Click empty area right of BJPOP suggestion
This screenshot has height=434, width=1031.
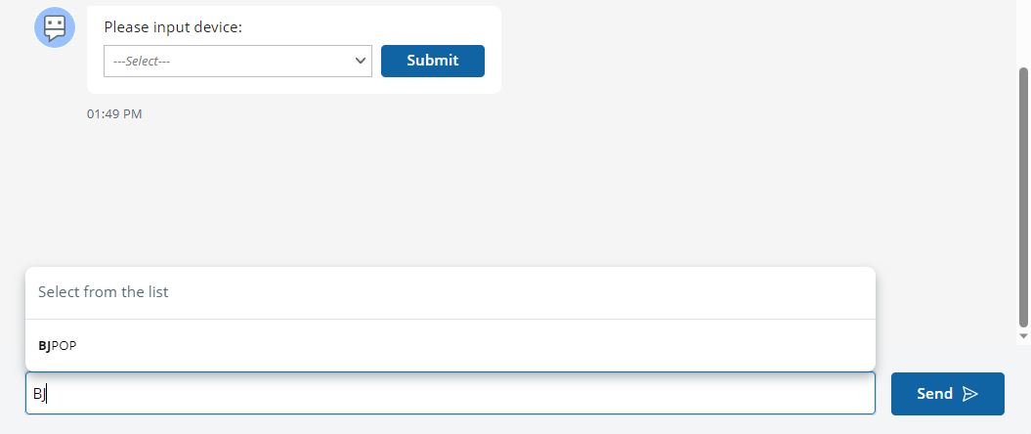tap(489, 345)
